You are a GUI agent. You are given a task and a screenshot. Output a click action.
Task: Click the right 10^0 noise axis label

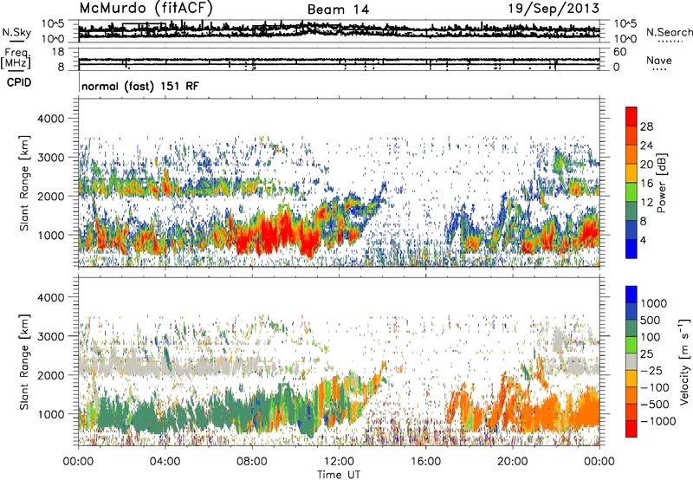pos(625,39)
